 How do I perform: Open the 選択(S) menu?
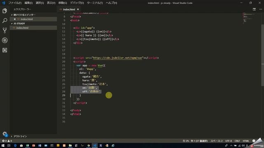[x=40, y=3]
